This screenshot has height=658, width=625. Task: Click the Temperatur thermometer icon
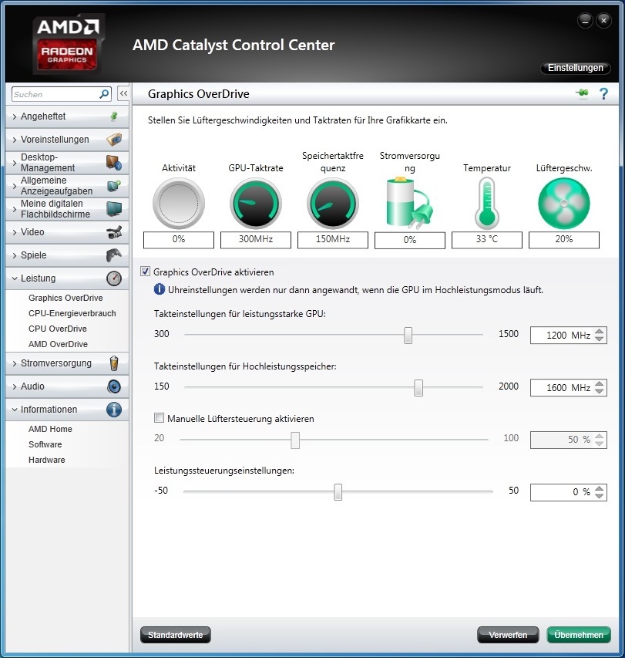[487, 203]
